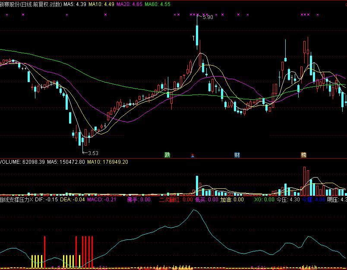Click the volume MA5: 150472.80 label

pos(66,162)
